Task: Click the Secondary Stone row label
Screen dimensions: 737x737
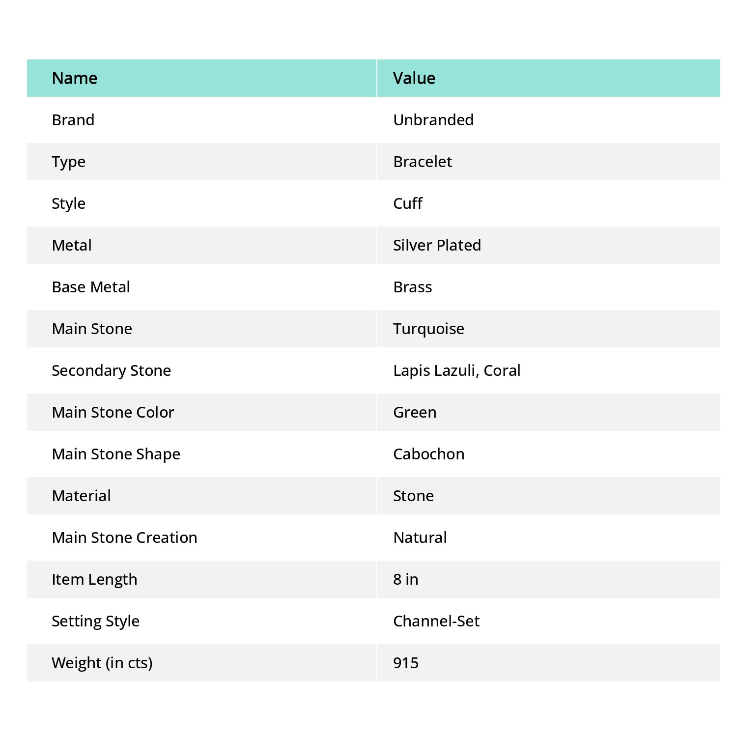Action: click(112, 370)
